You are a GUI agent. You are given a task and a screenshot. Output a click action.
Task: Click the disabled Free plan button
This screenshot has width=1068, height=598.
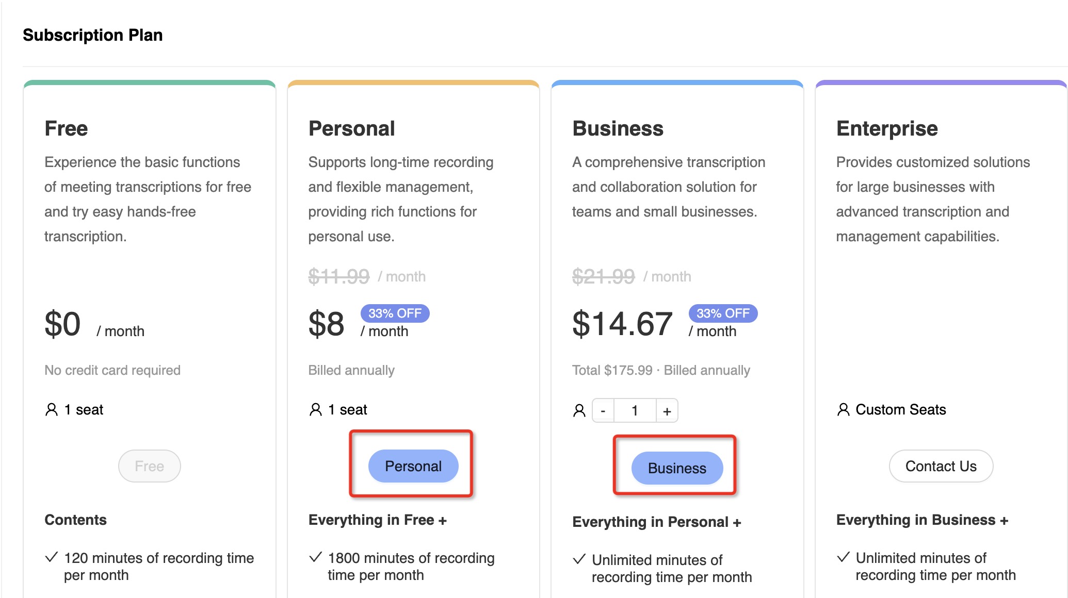click(150, 466)
